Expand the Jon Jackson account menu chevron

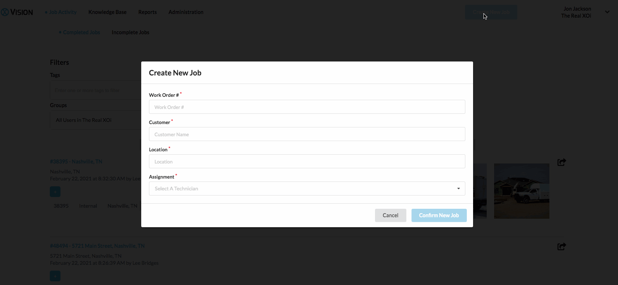(x=607, y=12)
